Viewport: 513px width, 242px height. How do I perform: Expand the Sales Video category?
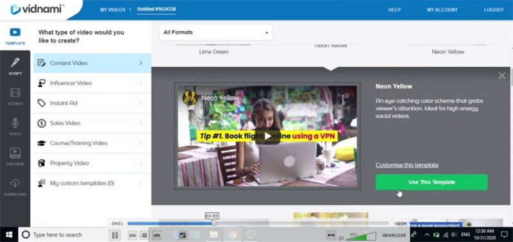(x=92, y=123)
